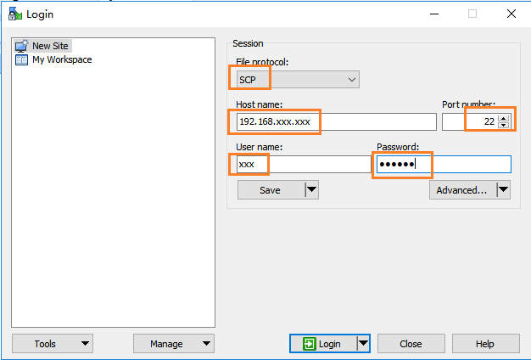Select My Workspace in the site list
This screenshot has height=360, width=531.
click(62, 59)
